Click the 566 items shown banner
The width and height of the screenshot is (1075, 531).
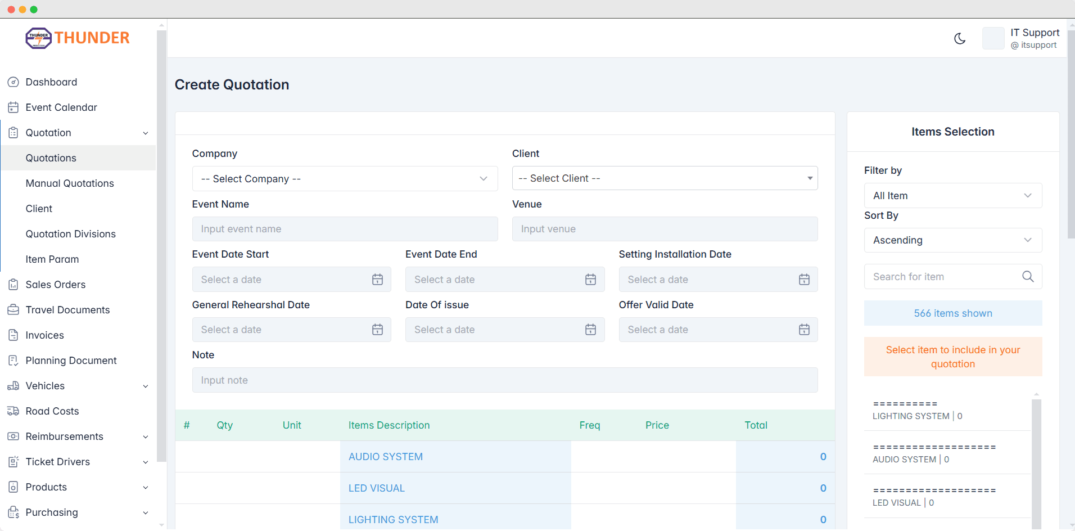click(953, 313)
